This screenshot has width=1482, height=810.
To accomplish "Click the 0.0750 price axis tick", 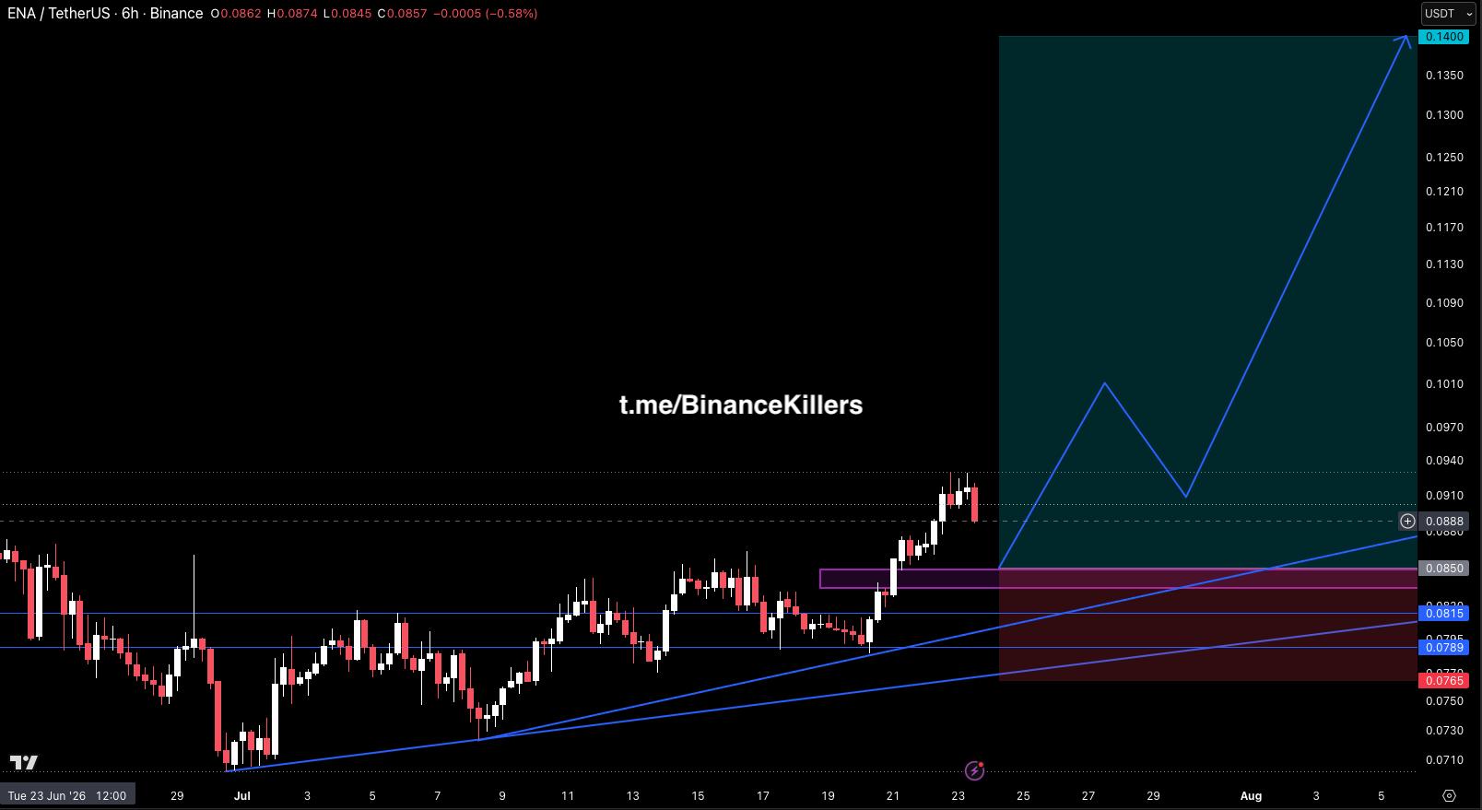I will point(1444,701).
